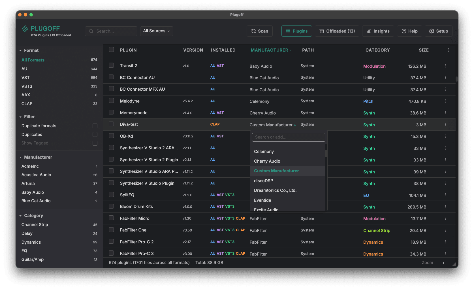The image size is (474, 289).
Task: Open row menu for Synthesizer V Studio 2 ARA
Action: click(446, 148)
